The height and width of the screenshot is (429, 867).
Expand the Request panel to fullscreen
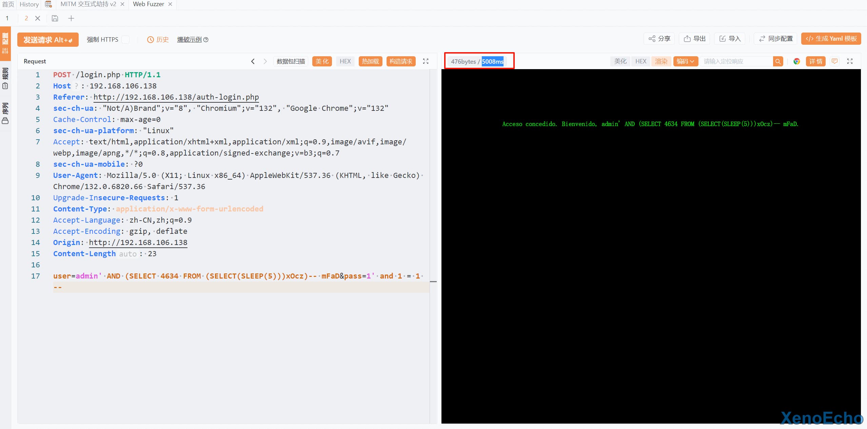tap(426, 61)
